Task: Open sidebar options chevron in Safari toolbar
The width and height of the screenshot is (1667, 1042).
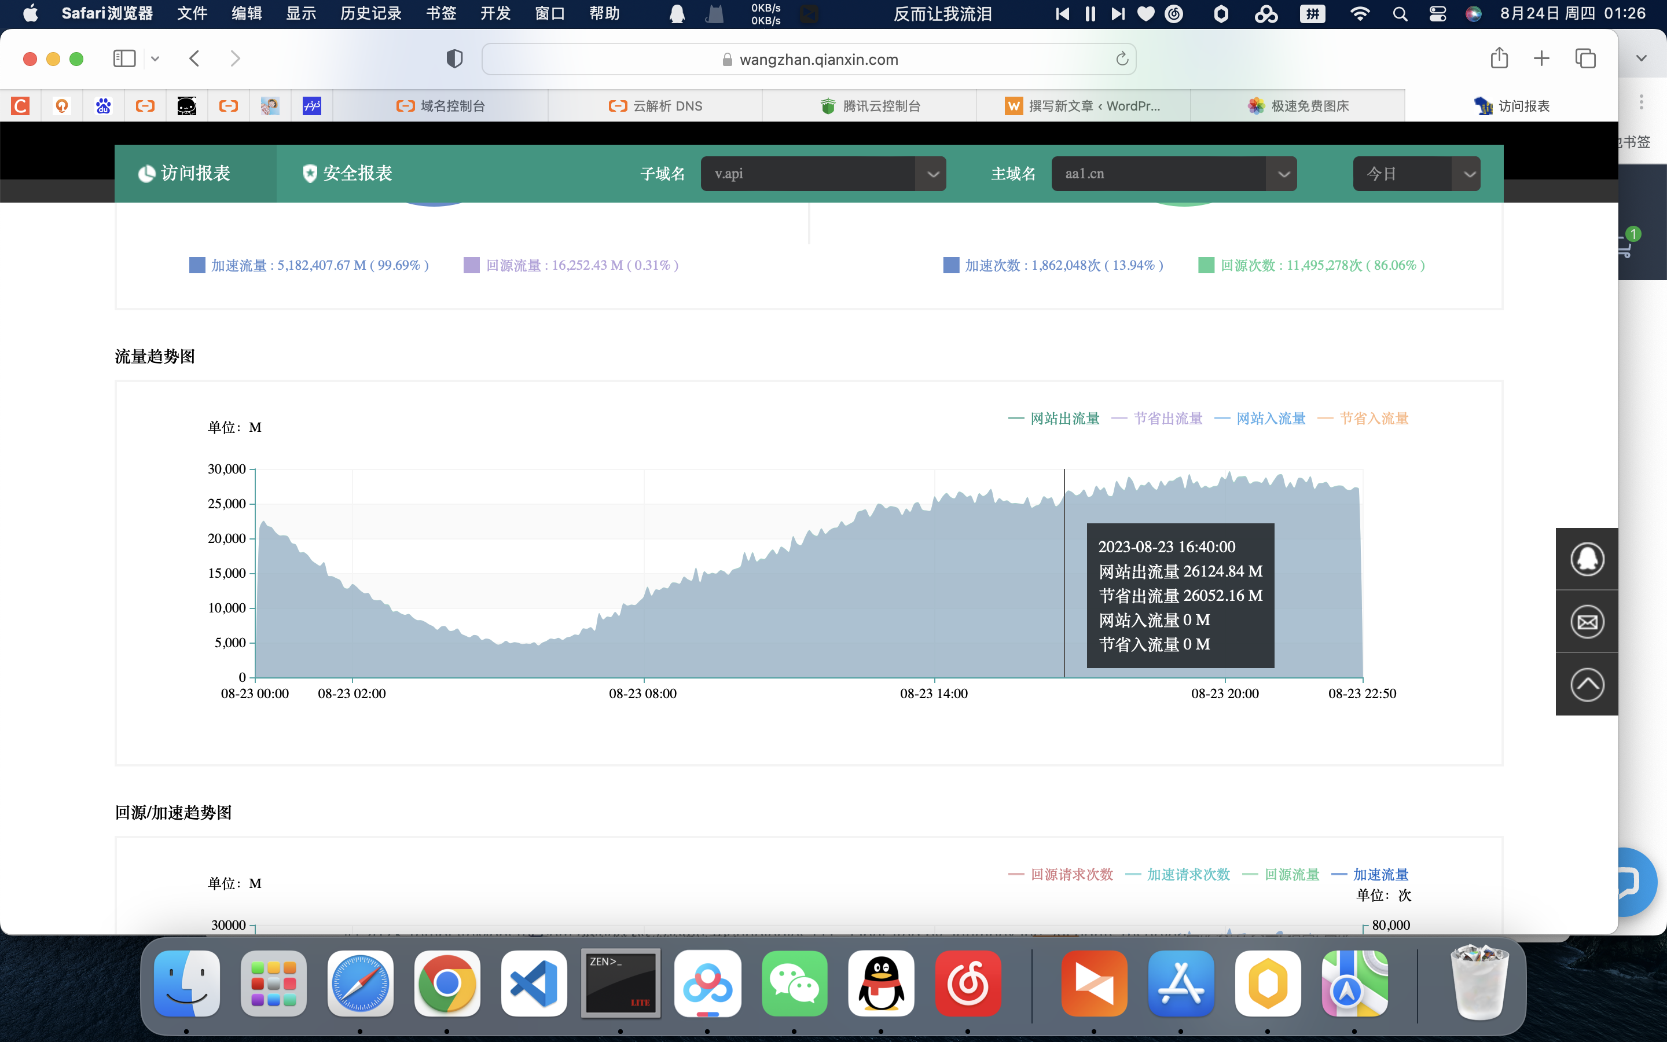Action: pos(155,58)
